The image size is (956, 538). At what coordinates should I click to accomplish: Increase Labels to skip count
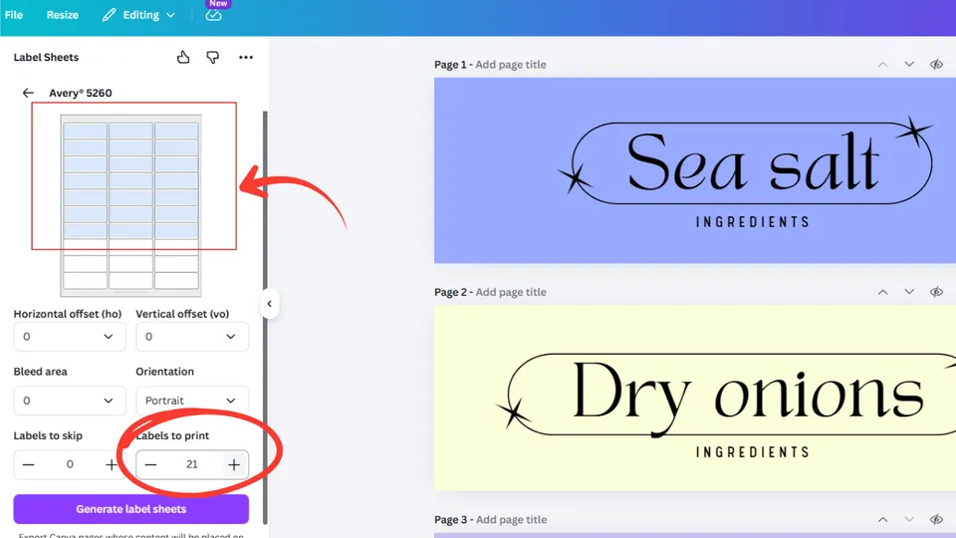tap(111, 465)
